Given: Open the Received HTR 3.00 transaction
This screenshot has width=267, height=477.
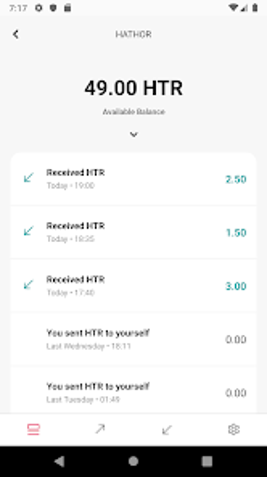Looking at the screenshot, I should pyautogui.click(x=133, y=286).
